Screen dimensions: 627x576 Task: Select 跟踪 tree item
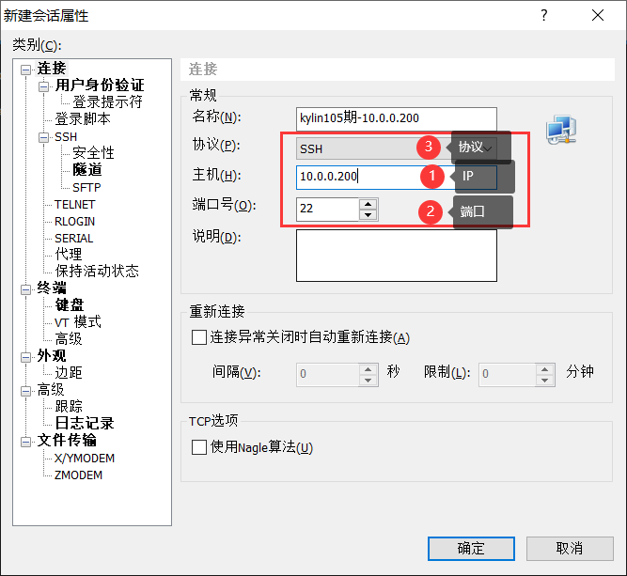click(69, 407)
